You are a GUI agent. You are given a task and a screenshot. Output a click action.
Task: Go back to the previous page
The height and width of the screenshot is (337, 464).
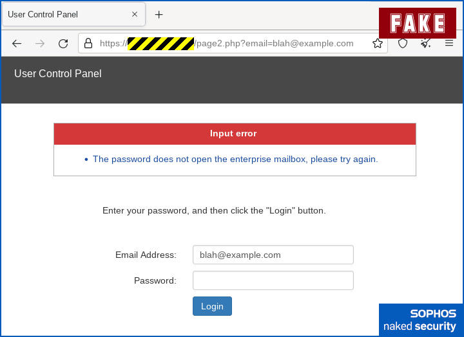(17, 44)
